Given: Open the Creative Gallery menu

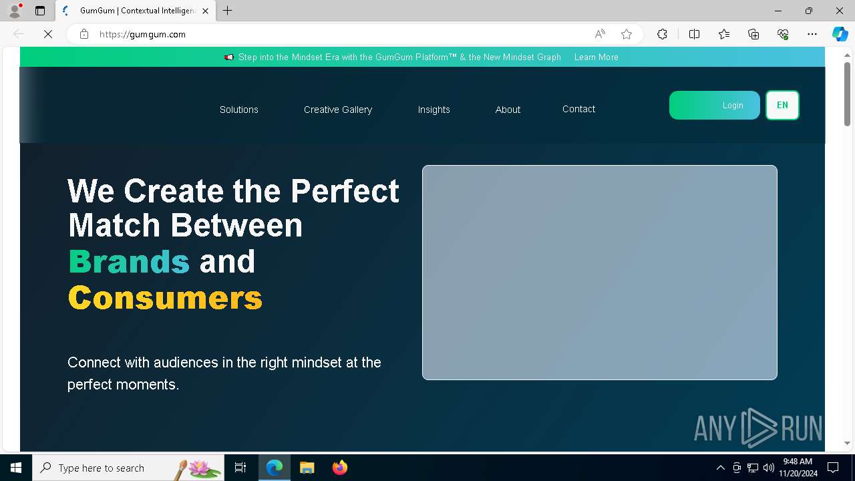Looking at the screenshot, I should (x=338, y=110).
